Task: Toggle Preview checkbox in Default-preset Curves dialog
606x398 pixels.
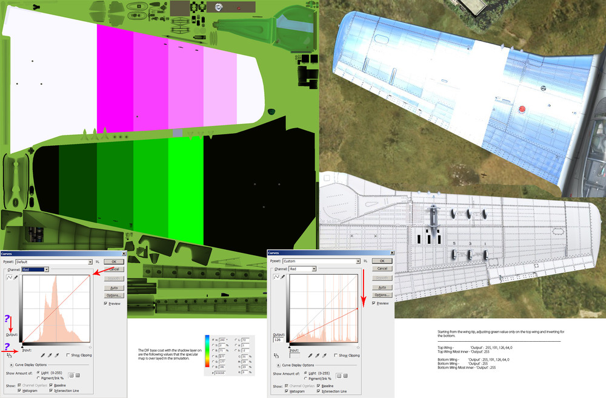Action: 105,304
